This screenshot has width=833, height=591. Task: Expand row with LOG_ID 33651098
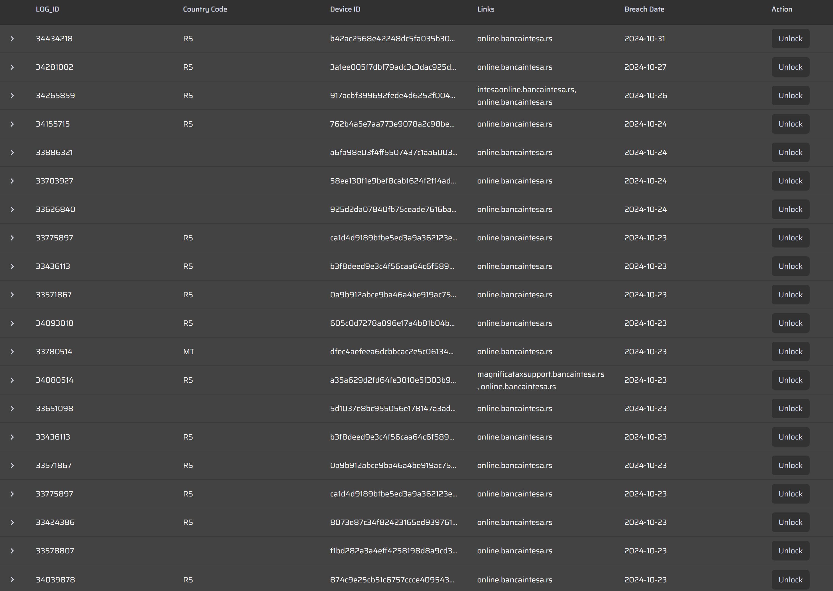[x=12, y=408]
